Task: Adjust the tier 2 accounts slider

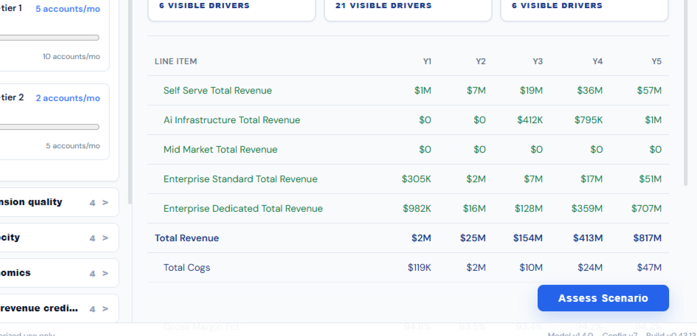Action: pyautogui.click(x=49, y=127)
